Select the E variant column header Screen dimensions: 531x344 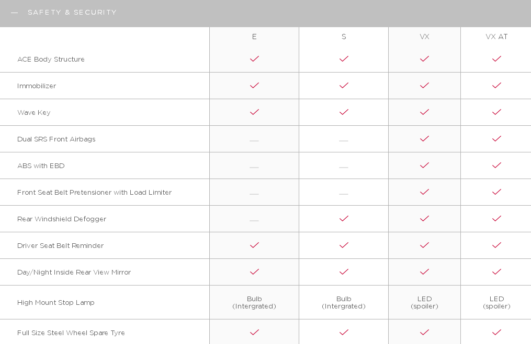click(x=254, y=37)
